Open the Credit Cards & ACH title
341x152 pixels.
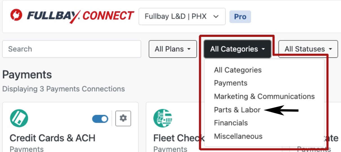pyautogui.click(x=52, y=138)
